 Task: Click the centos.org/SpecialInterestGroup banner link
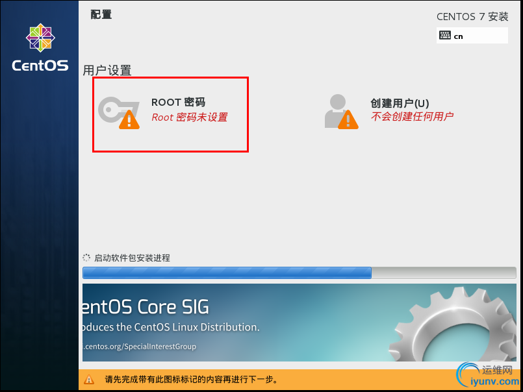(x=140, y=347)
